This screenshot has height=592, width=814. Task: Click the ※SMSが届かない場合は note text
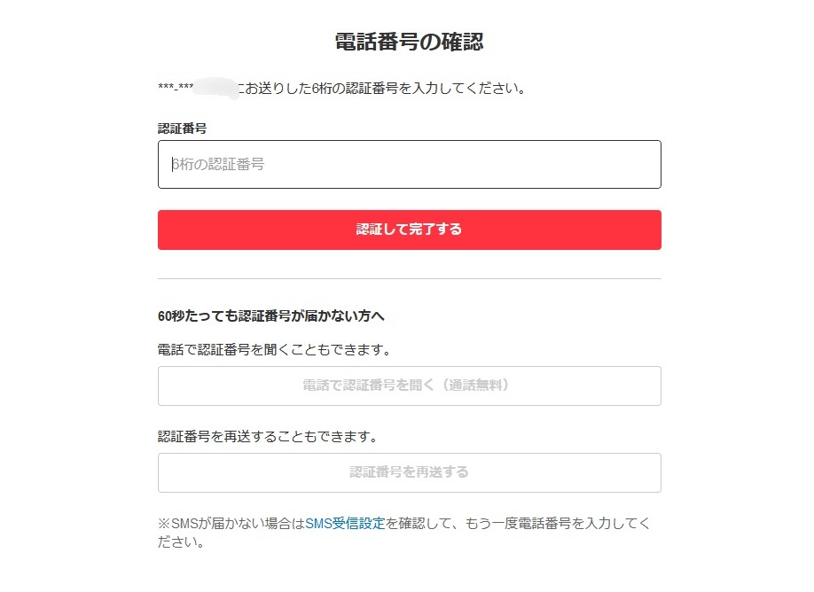coord(231,524)
